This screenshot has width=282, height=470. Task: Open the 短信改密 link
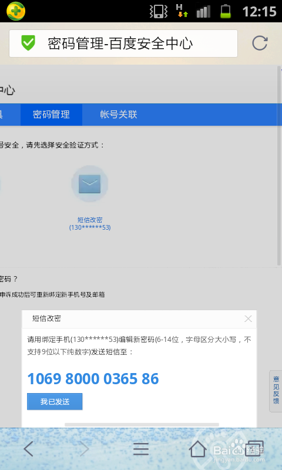(90, 220)
